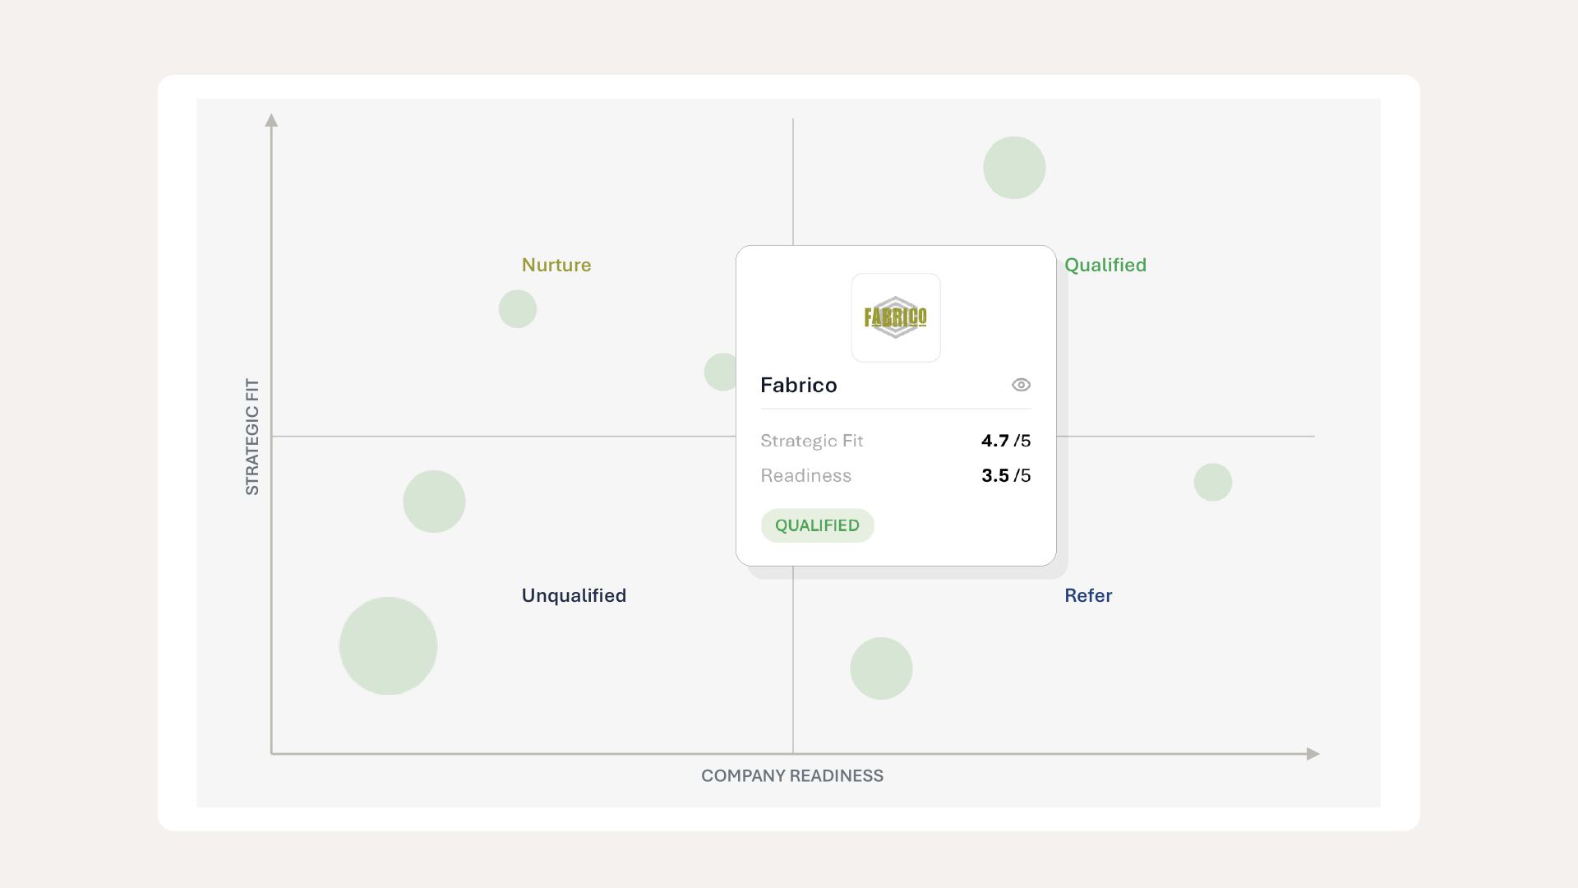Click the medium bubble in Unqualified quadrant
This screenshot has width=1578, height=888.
(x=434, y=502)
